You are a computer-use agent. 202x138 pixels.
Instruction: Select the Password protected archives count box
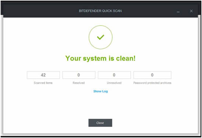[152, 75]
